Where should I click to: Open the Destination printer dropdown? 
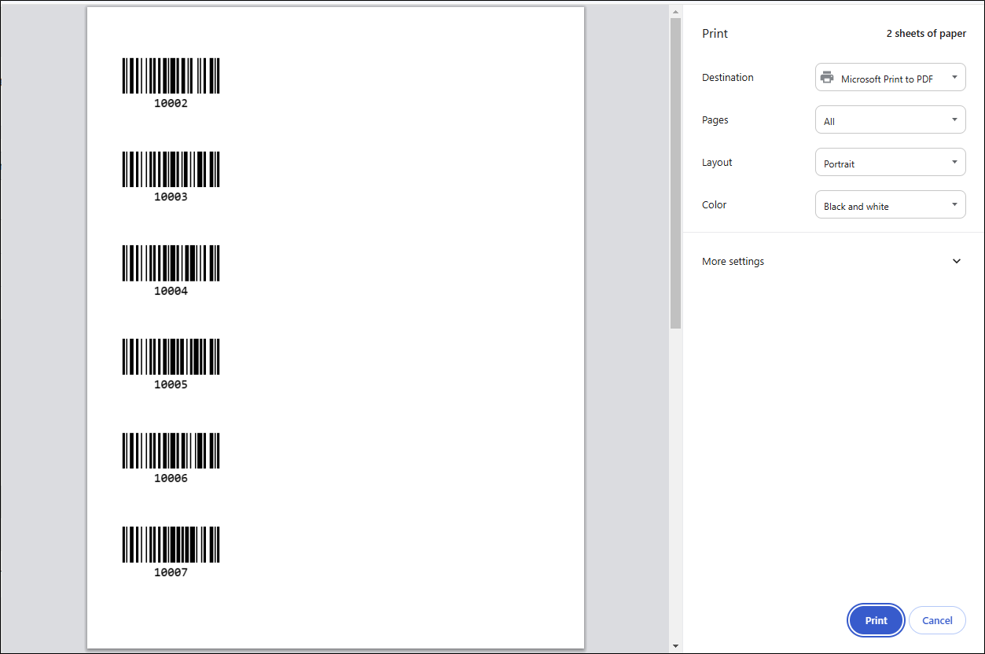(890, 78)
